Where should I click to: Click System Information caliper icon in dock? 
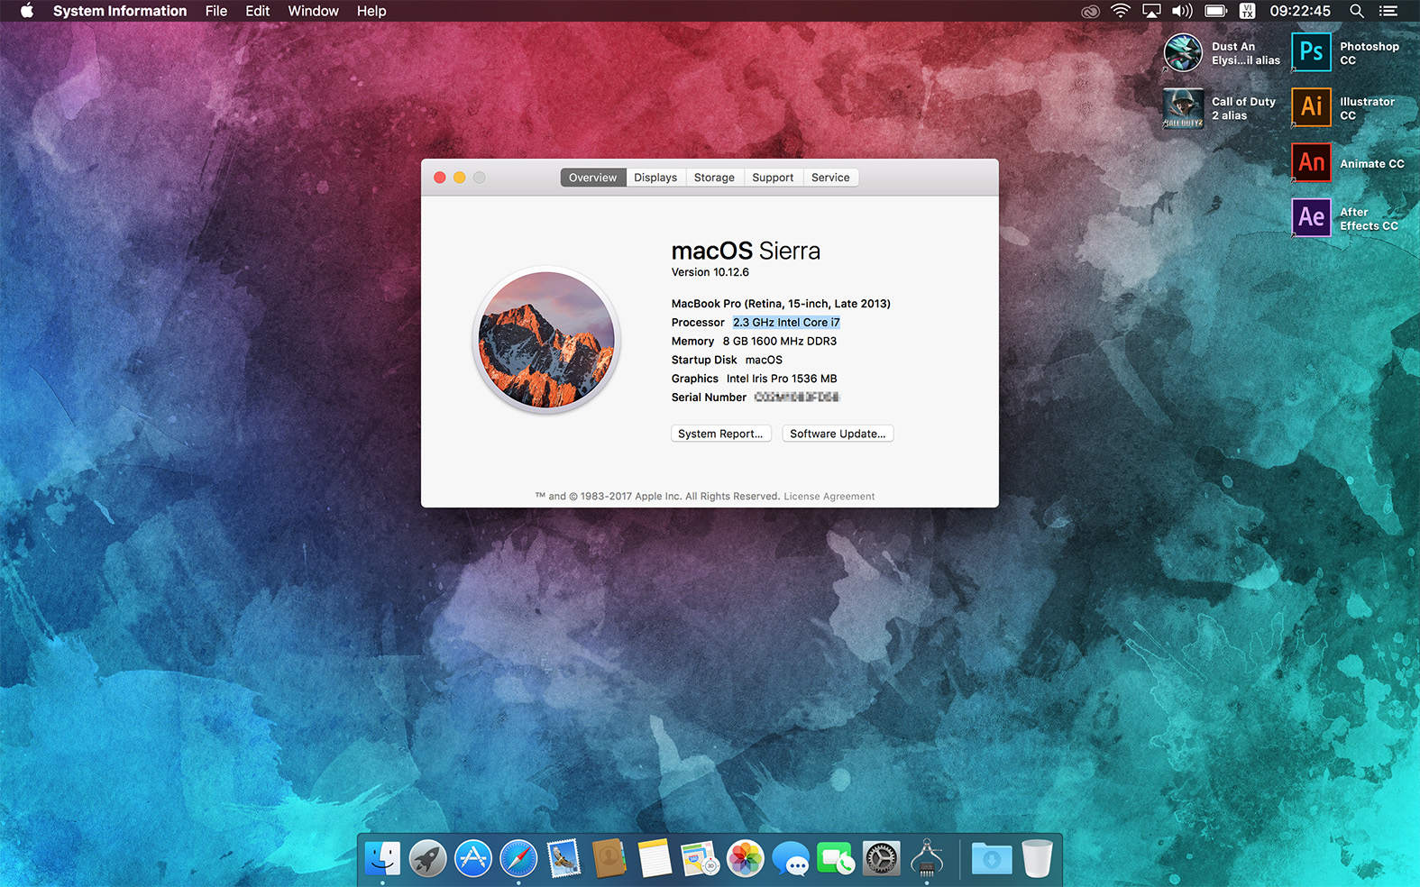[927, 858]
